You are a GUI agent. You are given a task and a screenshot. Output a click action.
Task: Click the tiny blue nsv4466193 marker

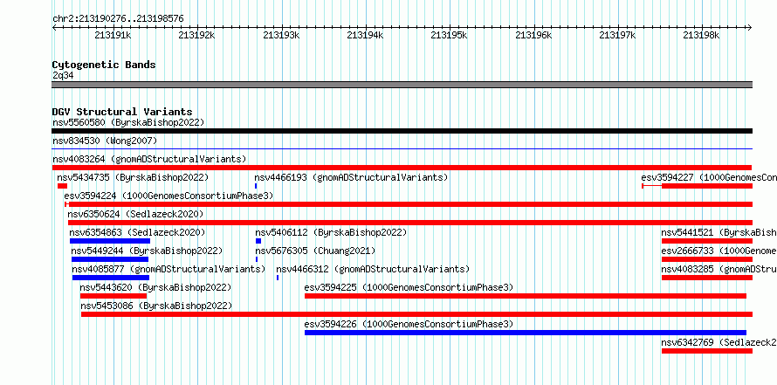(256, 186)
